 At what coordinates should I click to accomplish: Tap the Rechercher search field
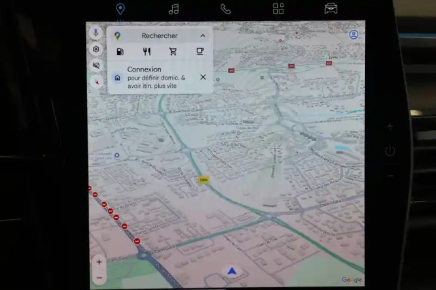(159, 35)
